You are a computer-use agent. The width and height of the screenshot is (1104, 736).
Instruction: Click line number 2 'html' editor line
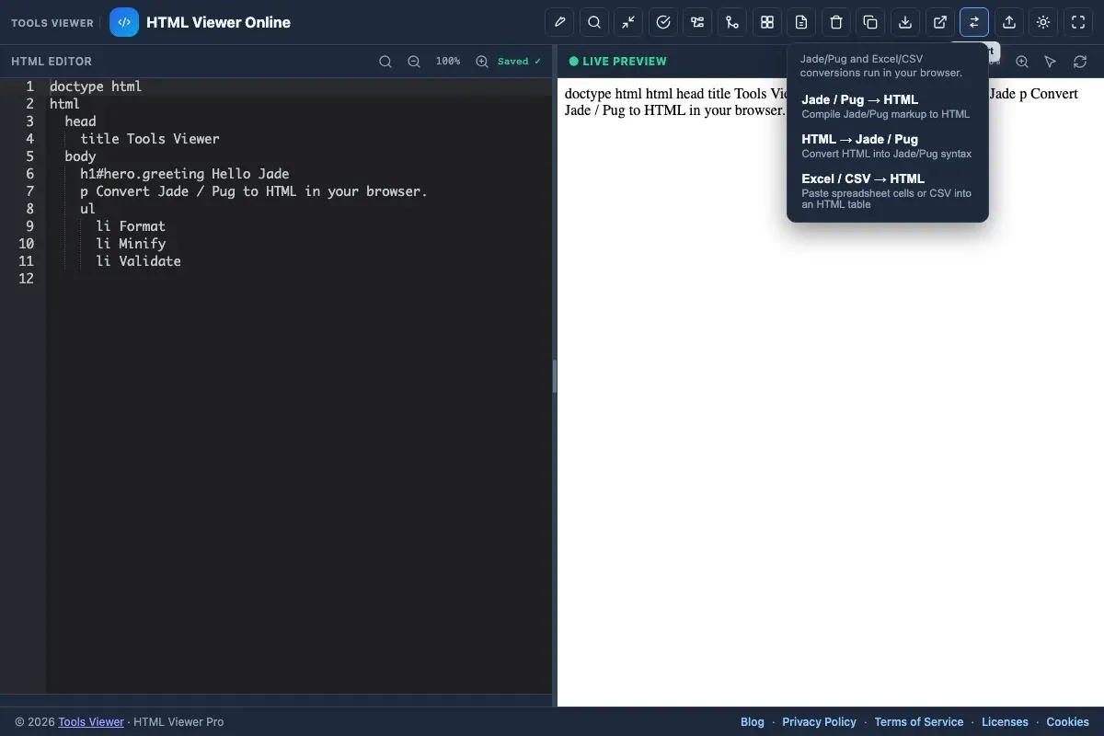(x=64, y=104)
